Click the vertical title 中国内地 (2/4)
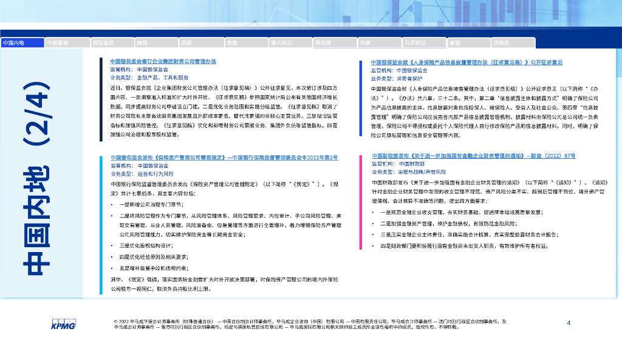The height and width of the screenshot is (349, 622). point(36,178)
